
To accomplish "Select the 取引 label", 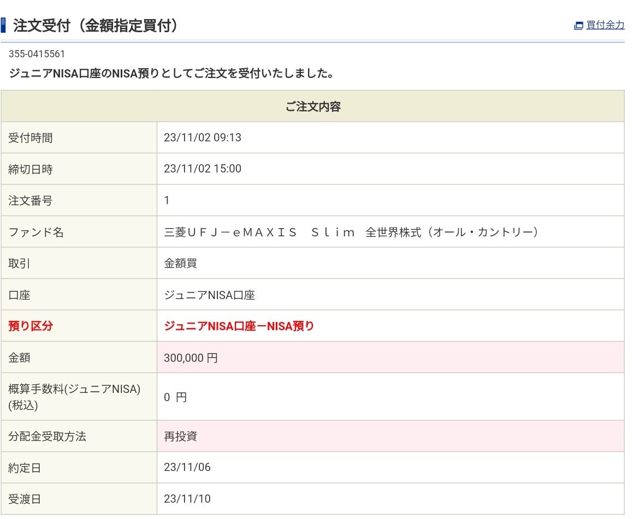I will click(19, 264).
